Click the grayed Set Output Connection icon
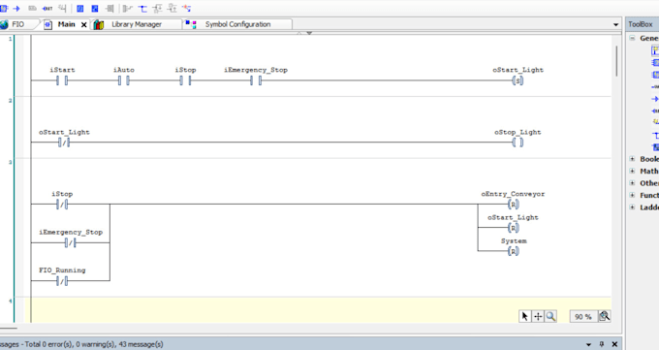The height and width of the screenshot is (350, 659). pos(128,8)
